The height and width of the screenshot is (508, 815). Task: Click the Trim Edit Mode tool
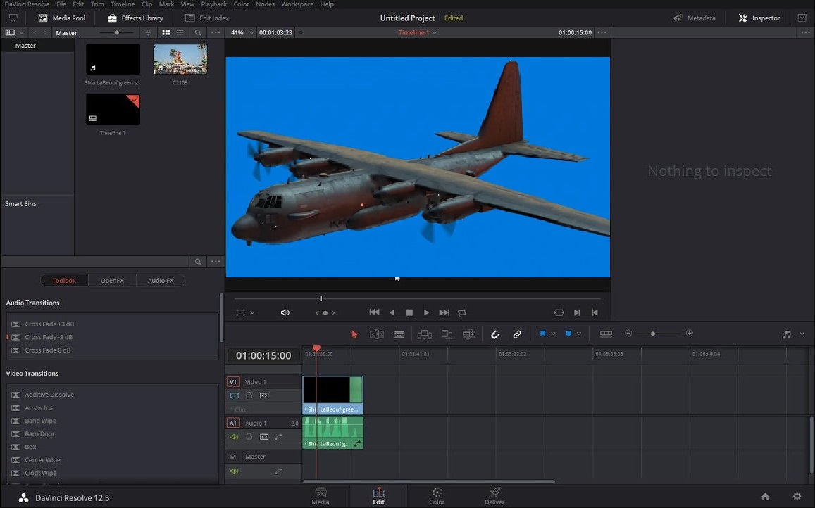377,334
